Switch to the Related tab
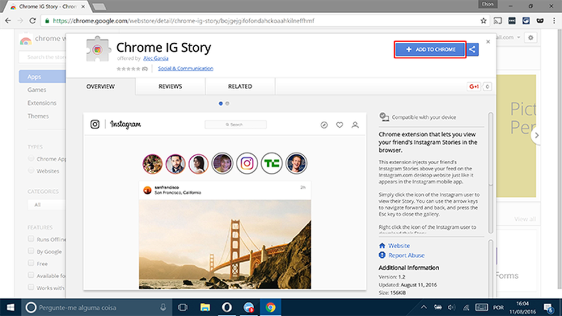 [240, 87]
